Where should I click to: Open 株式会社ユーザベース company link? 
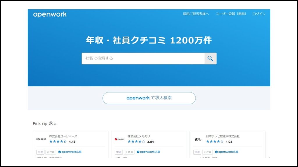tap(63, 136)
